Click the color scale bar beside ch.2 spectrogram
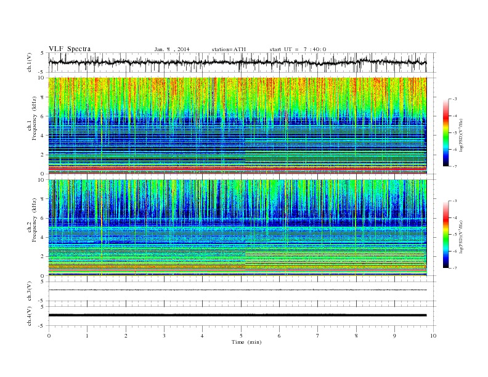Screen dimensions: 488x377 coord(446,234)
